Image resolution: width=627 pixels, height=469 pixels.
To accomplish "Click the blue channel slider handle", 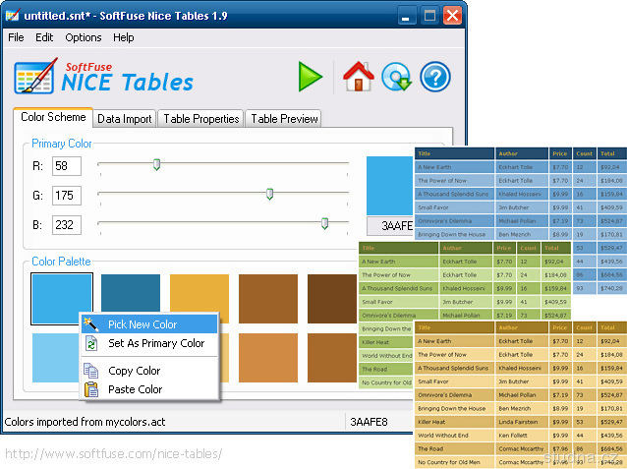I will tap(324, 223).
